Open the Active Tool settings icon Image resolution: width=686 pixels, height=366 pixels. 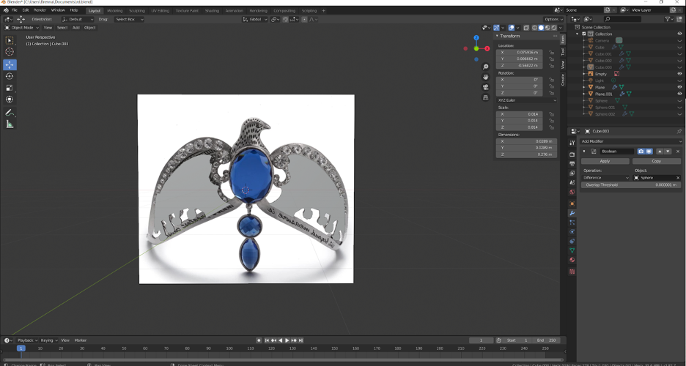click(572, 143)
